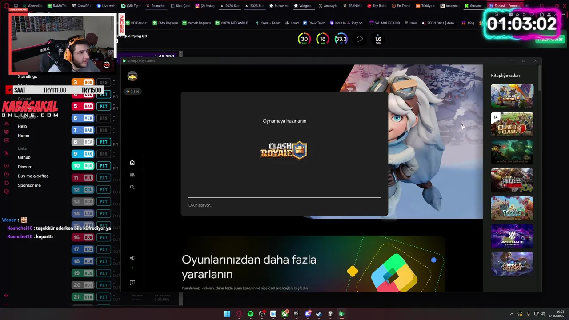Click the TRC temperature gauge showing 30
The width and height of the screenshot is (569, 320).
coord(304,39)
